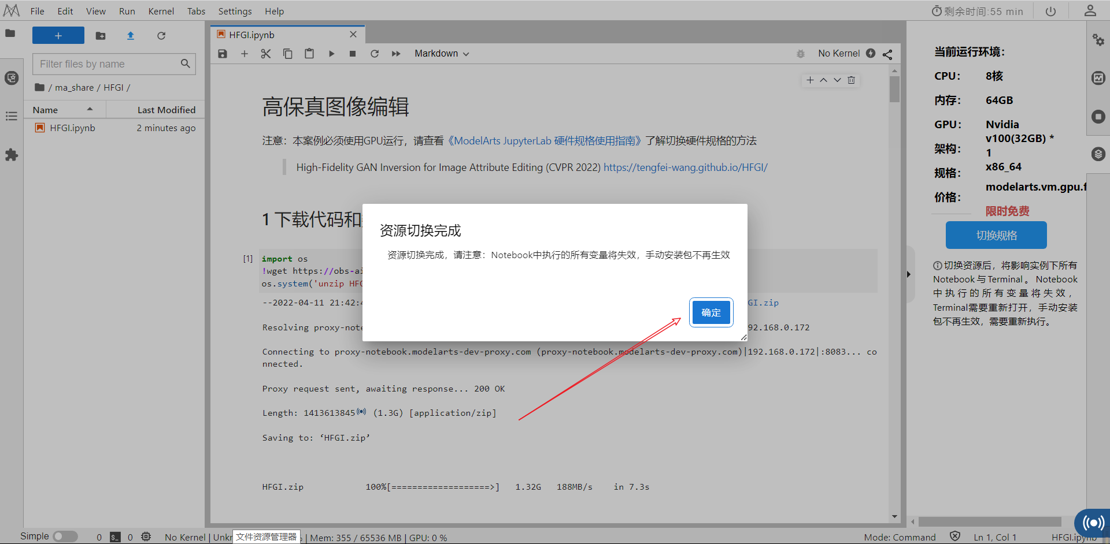Click the notebook trust shield icon

coord(955,536)
